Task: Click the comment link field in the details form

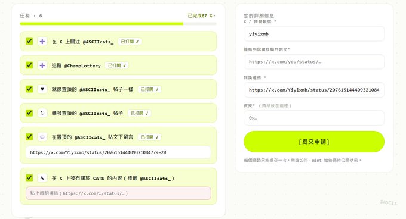Action: (314, 90)
